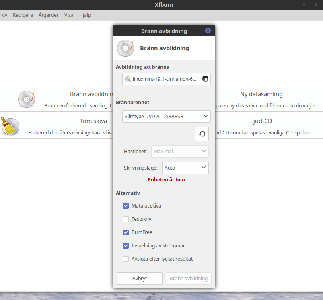Open the Visa menu
Screen dimensions: 323x300
tap(69, 15)
